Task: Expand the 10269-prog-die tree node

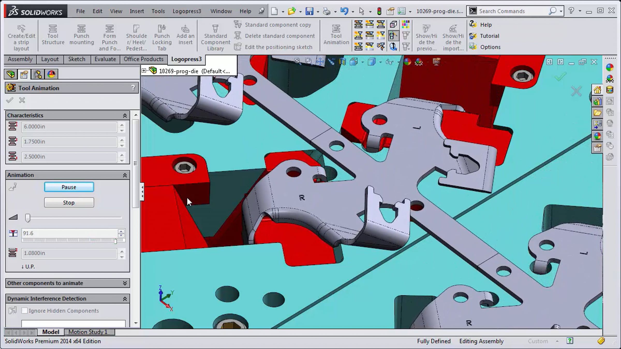Action: click(x=144, y=70)
